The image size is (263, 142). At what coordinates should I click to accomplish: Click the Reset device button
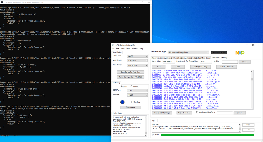pos(131,107)
